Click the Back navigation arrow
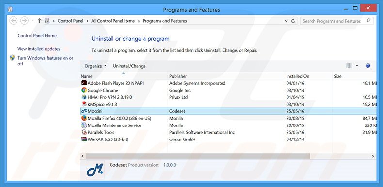 click(x=14, y=21)
